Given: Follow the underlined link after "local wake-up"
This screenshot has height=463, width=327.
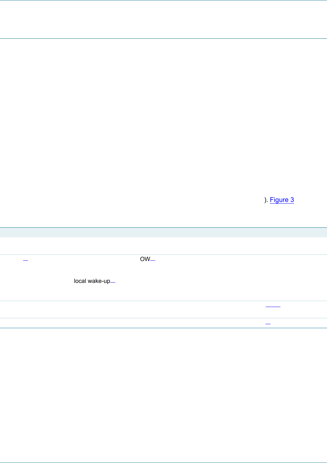Looking at the screenshot, I should tap(113, 282).
